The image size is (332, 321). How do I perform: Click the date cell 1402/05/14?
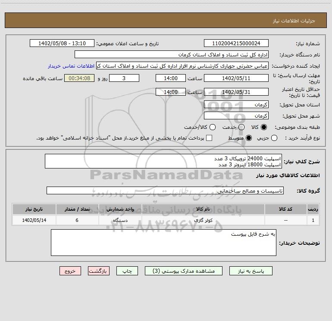click(x=34, y=220)
